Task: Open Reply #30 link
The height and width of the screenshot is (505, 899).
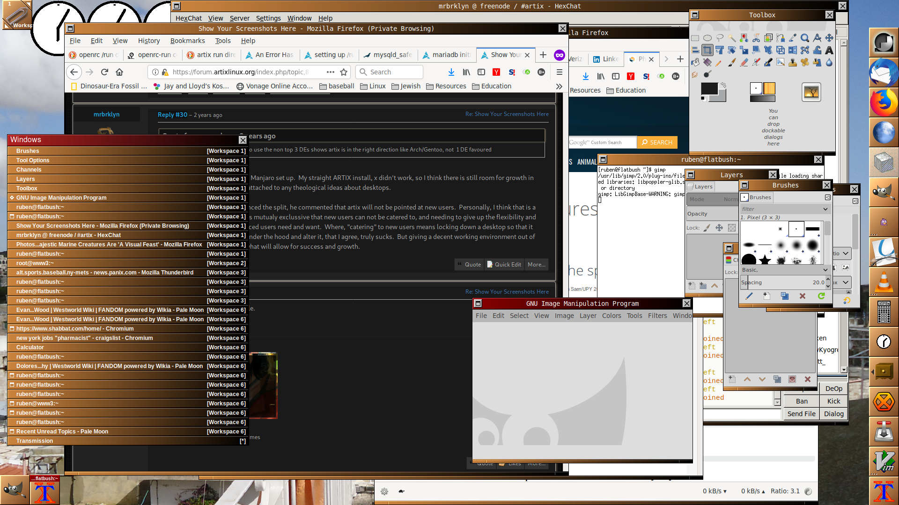Action: pos(172,115)
